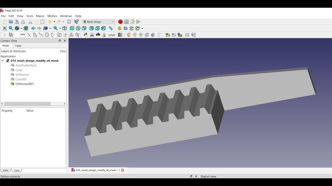Image resolution: width=332 pixels, height=186 pixels.
Task: Click the Combo View horizontal scrollbar
Action: (x=33, y=104)
